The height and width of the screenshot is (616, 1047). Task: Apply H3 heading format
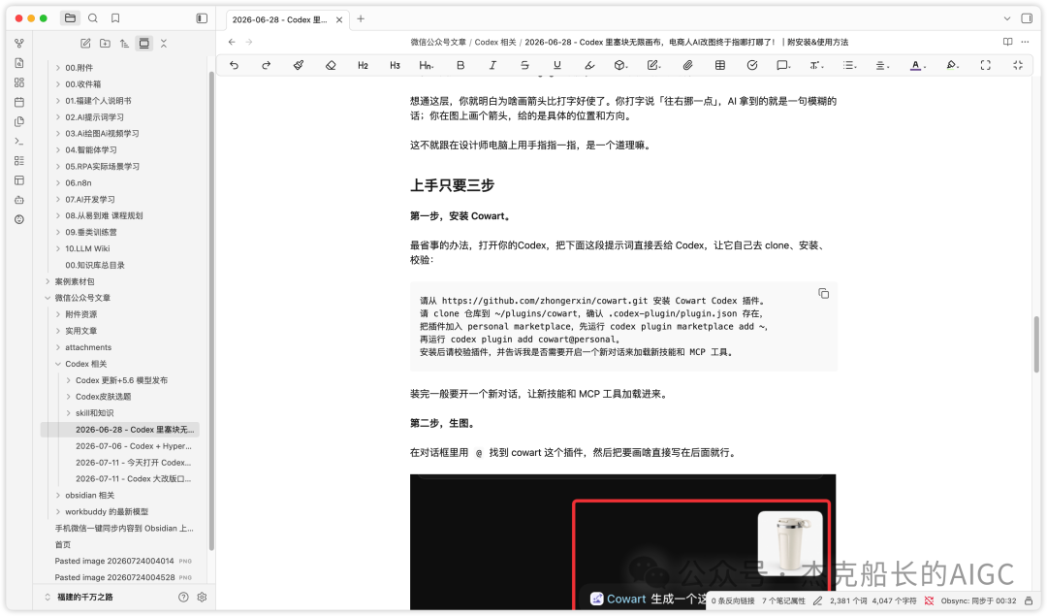395,65
